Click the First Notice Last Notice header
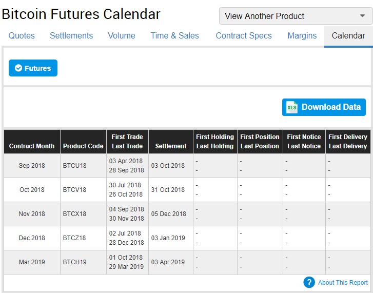The width and height of the screenshot is (373, 293). [x=304, y=142]
